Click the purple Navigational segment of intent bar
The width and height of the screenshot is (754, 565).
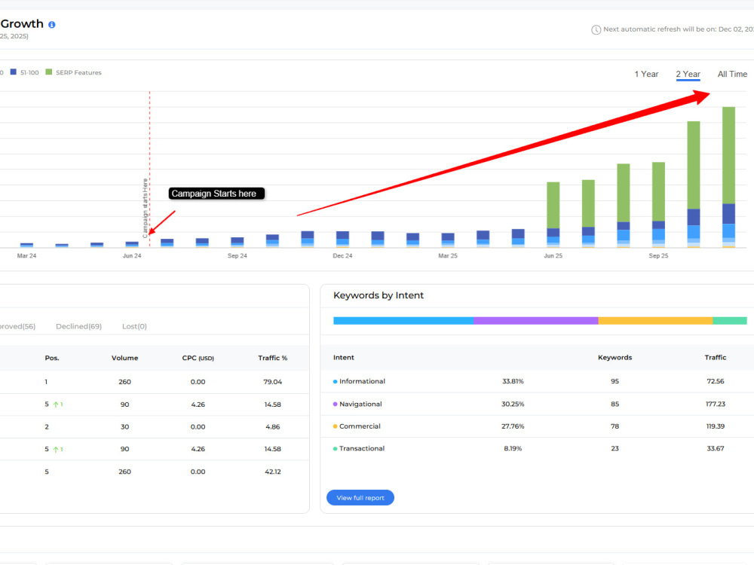(535, 320)
